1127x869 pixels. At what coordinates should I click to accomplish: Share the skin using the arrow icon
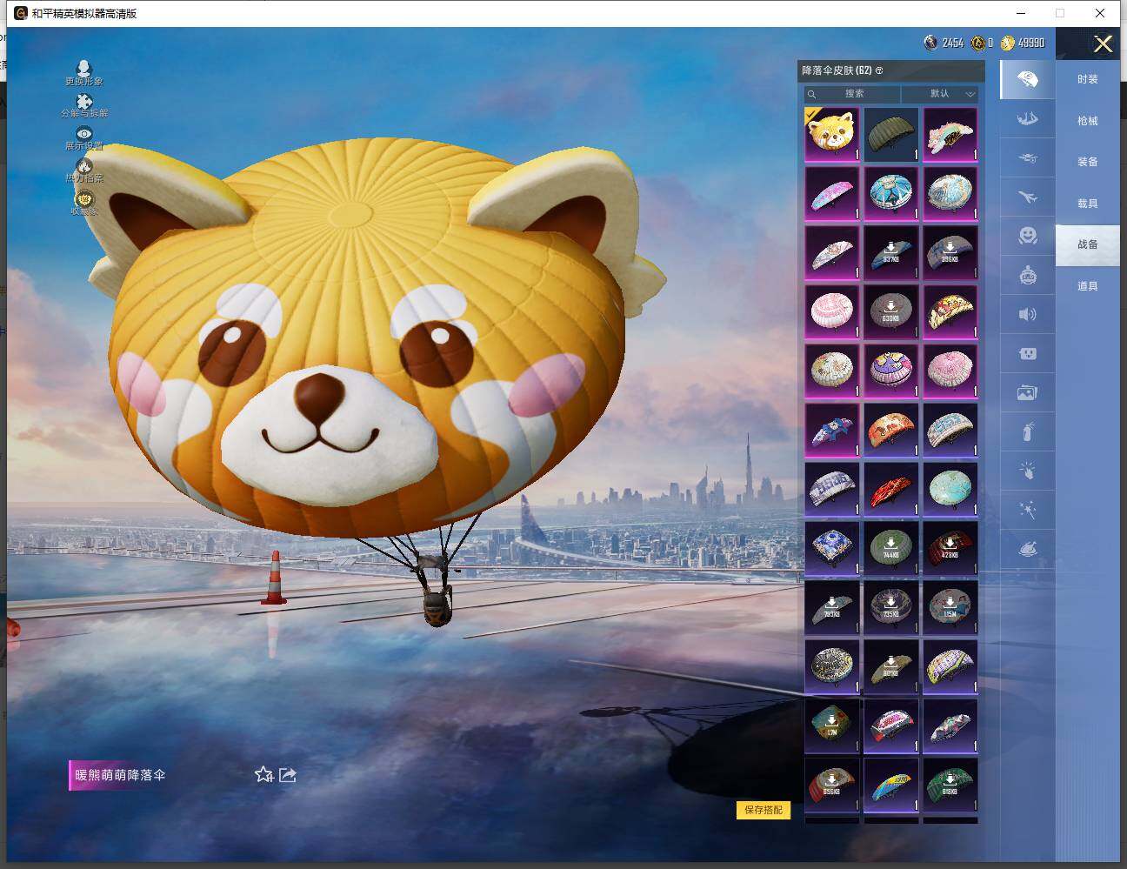tap(288, 774)
